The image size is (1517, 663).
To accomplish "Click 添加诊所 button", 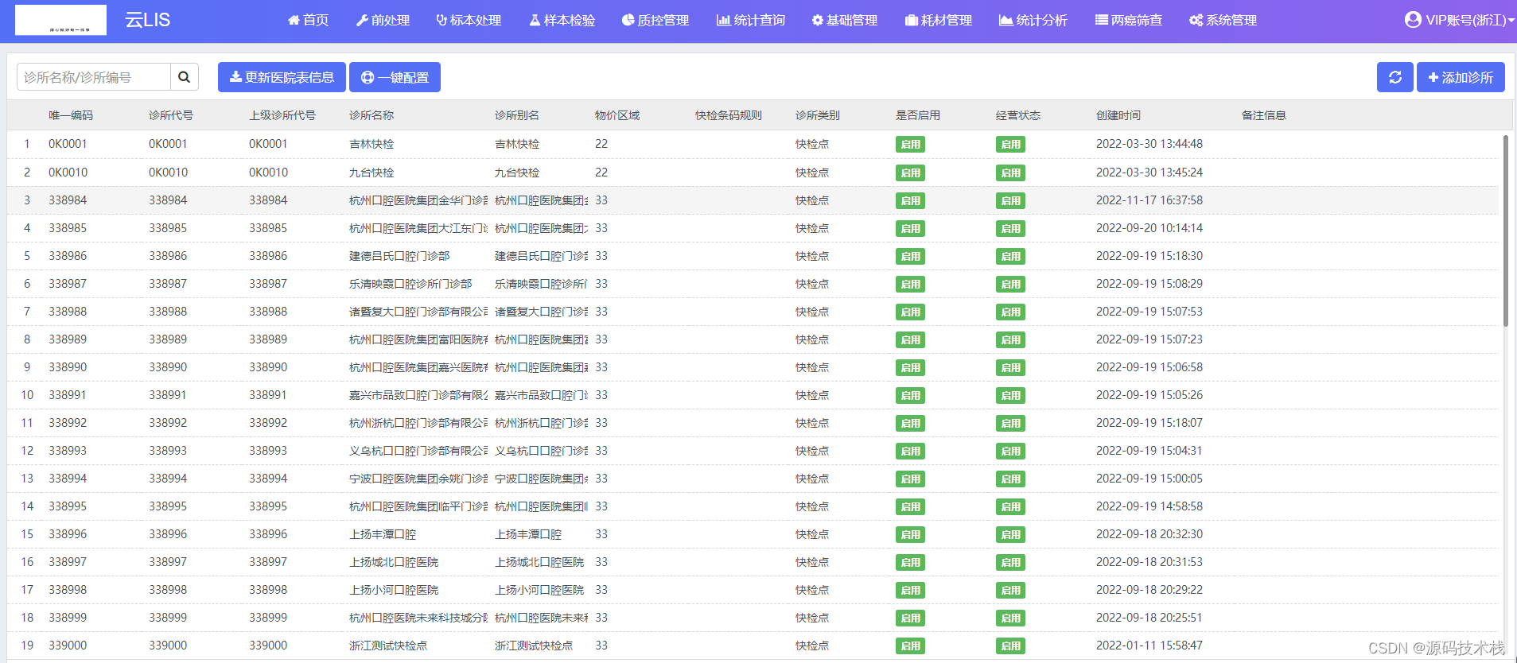I will (1461, 77).
